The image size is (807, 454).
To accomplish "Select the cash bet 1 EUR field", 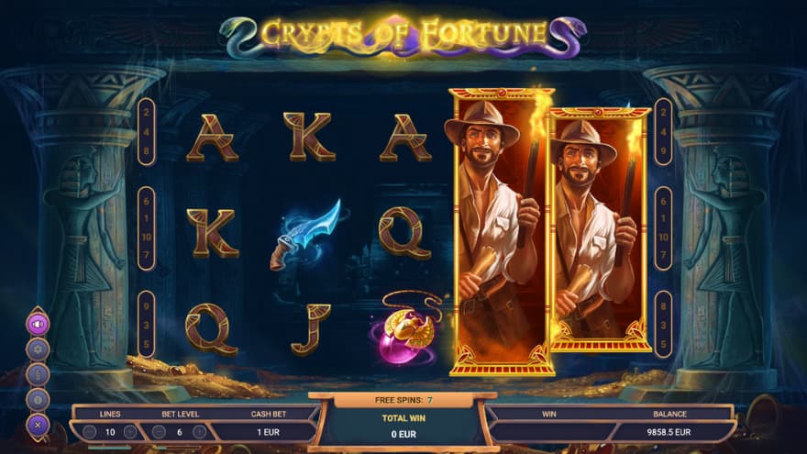I will click(x=268, y=432).
